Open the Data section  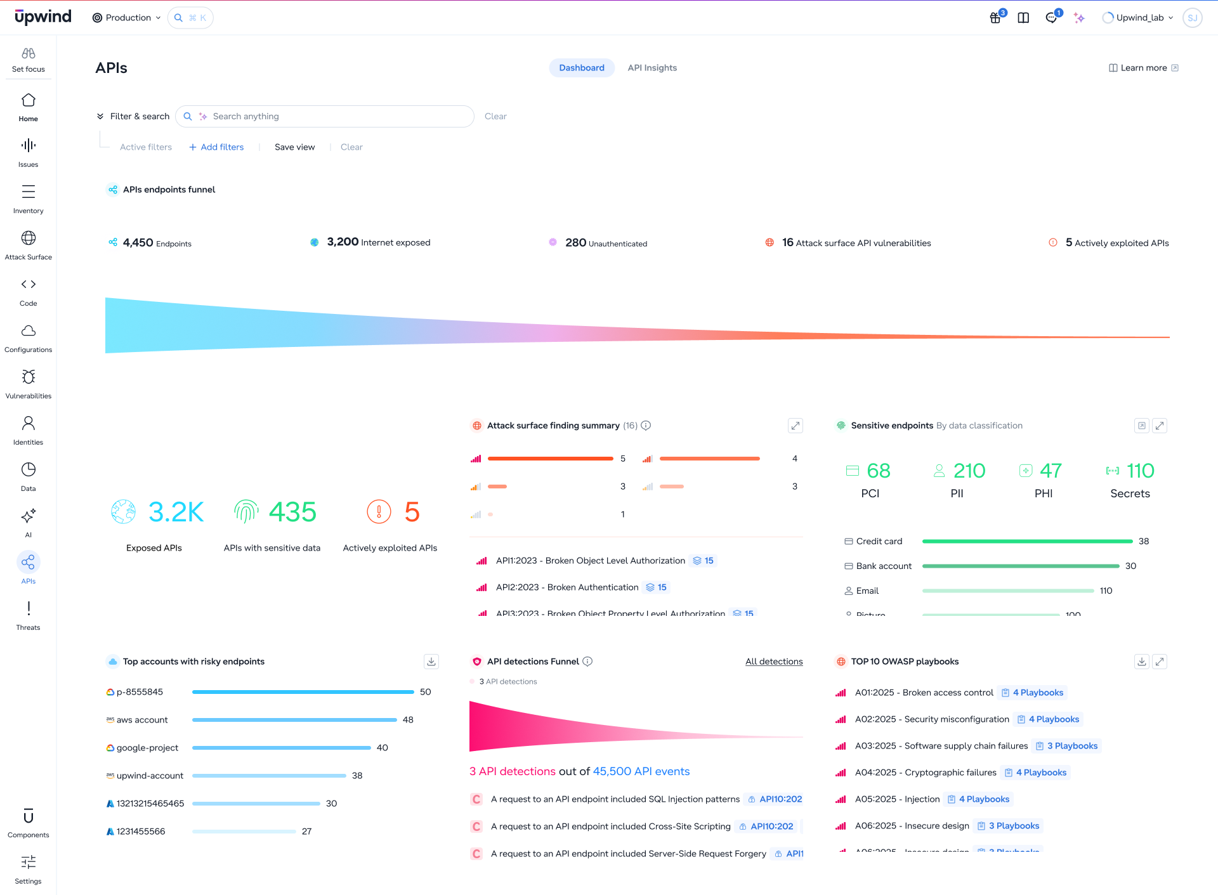[x=28, y=477]
